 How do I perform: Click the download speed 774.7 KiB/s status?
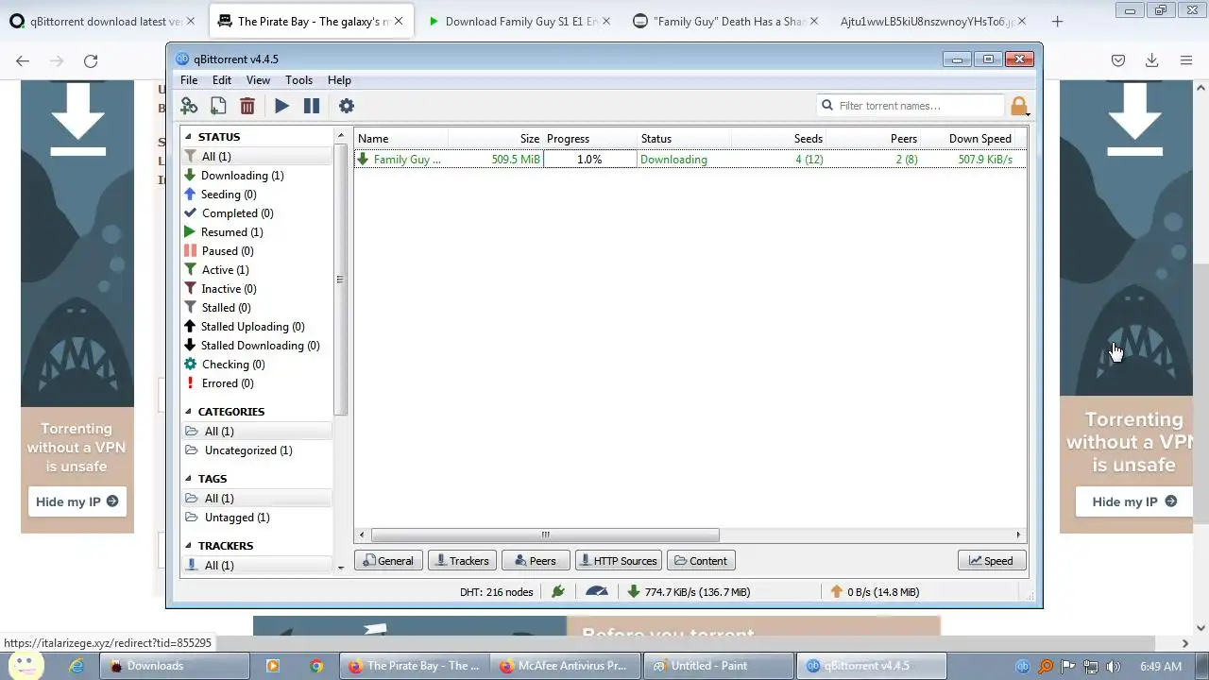coord(689,591)
